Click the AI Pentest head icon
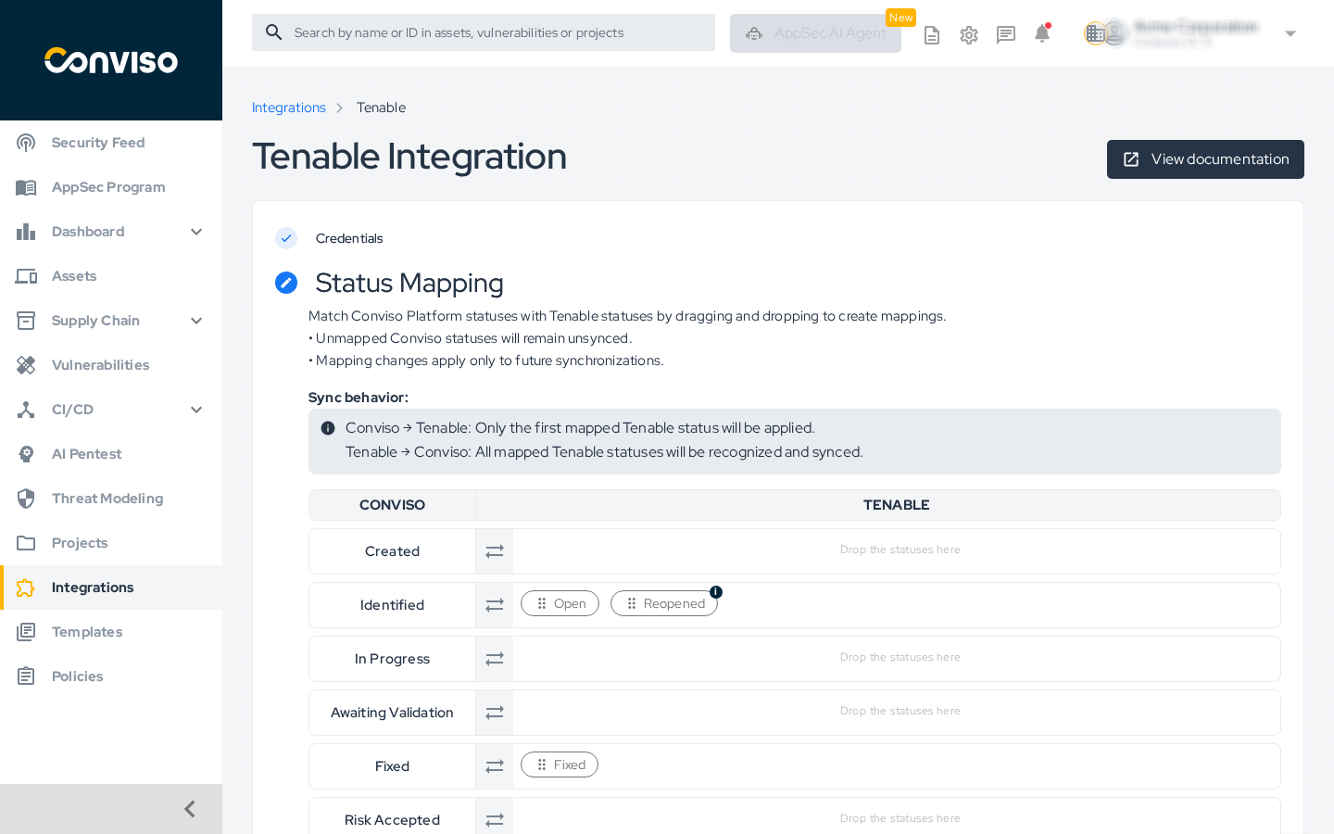Screen dimensions: 1334x834 point(26,454)
